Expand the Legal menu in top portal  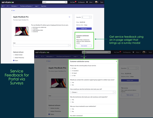(37, 6)
